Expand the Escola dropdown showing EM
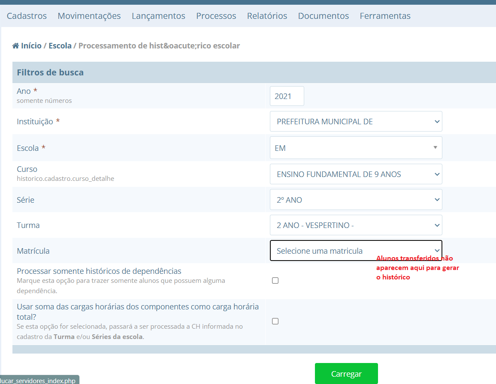The height and width of the screenshot is (384, 496). (x=356, y=148)
